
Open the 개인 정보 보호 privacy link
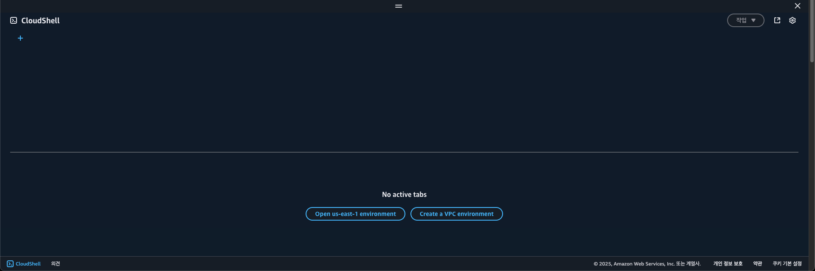point(728,264)
